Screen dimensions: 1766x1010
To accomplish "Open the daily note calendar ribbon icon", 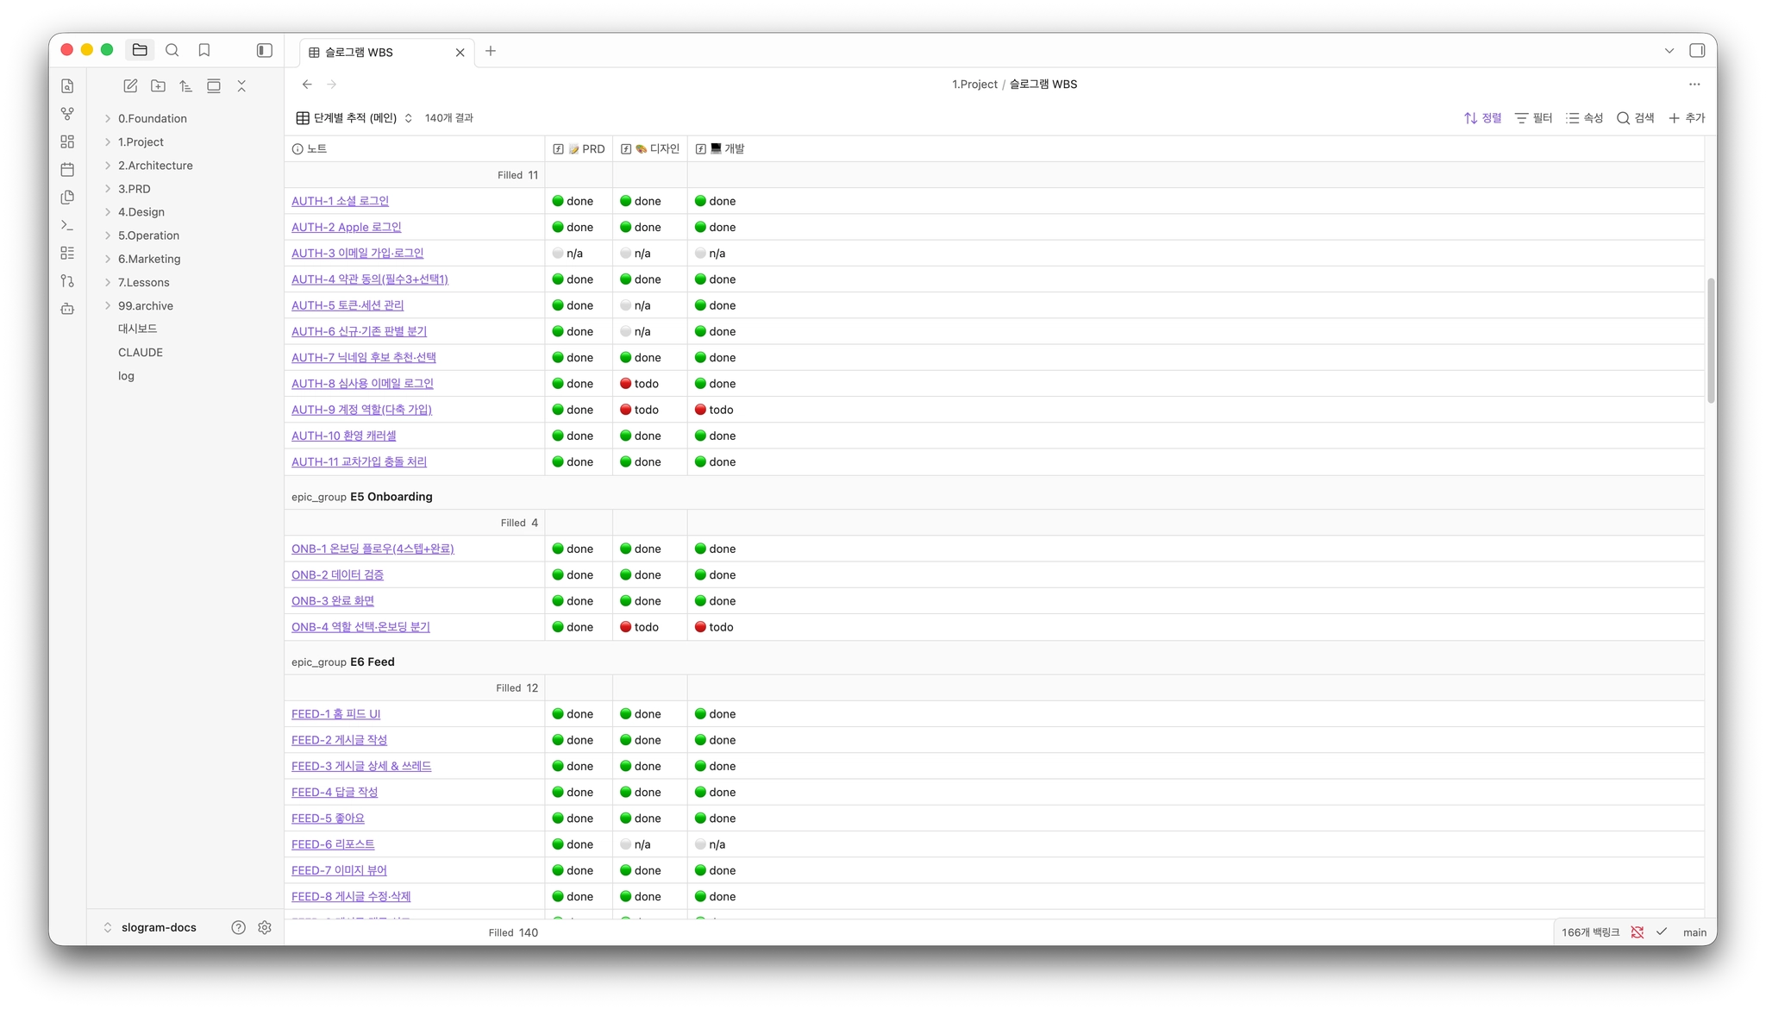I will 67,169.
